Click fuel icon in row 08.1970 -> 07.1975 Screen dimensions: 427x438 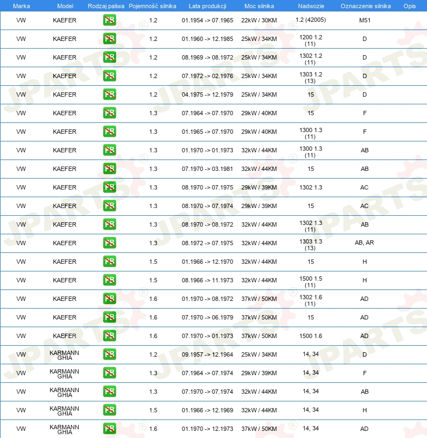(x=109, y=187)
